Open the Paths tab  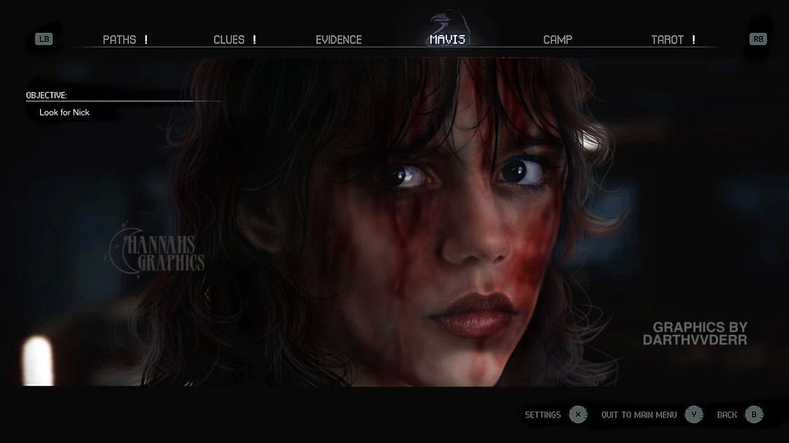[x=119, y=39]
